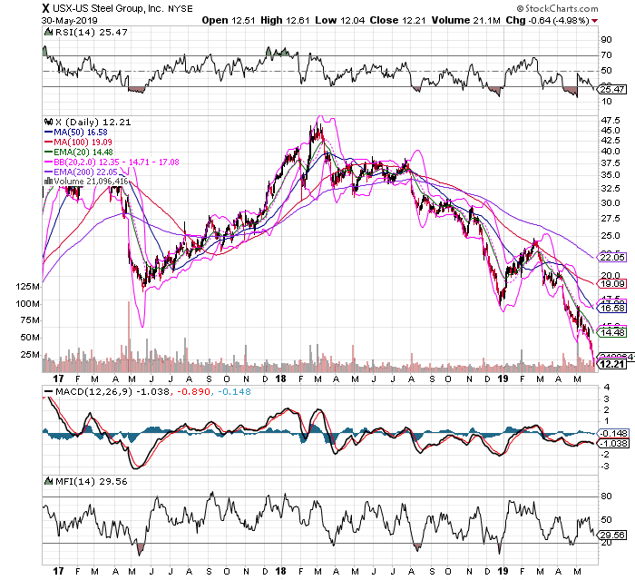635x580 pixels.
Task: Click the blue MA(50) legend line marker
Action: [x=48, y=133]
